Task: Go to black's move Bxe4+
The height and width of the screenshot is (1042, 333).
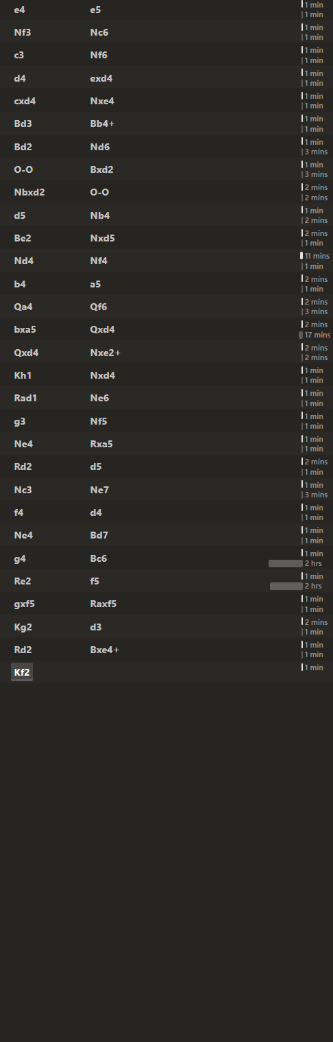Action: click(x=105, y=650)
